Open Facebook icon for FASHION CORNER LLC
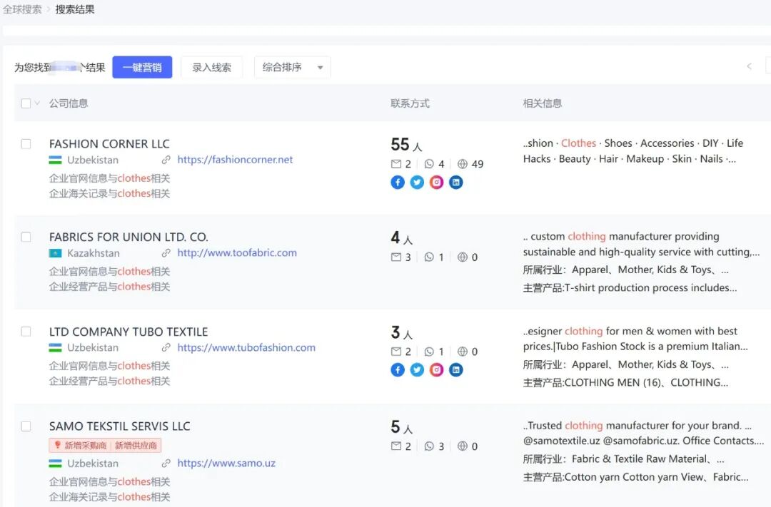 point(398,183)
